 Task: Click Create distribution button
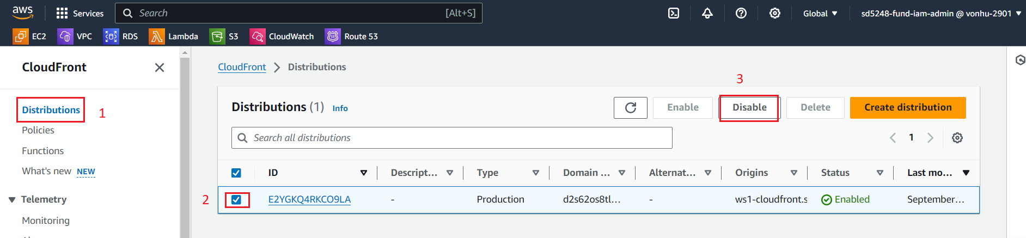[x=908, y=108]
